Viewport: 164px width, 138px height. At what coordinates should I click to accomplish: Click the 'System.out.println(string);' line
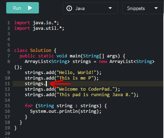pos(66,111)
